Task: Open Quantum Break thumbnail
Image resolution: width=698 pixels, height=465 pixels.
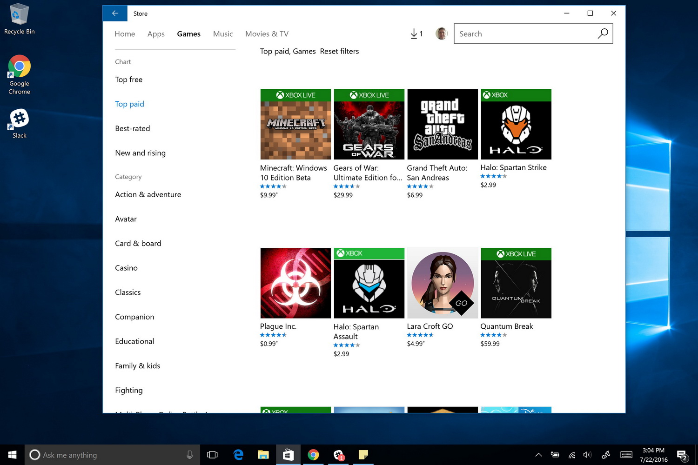Action: click(516, 283)
